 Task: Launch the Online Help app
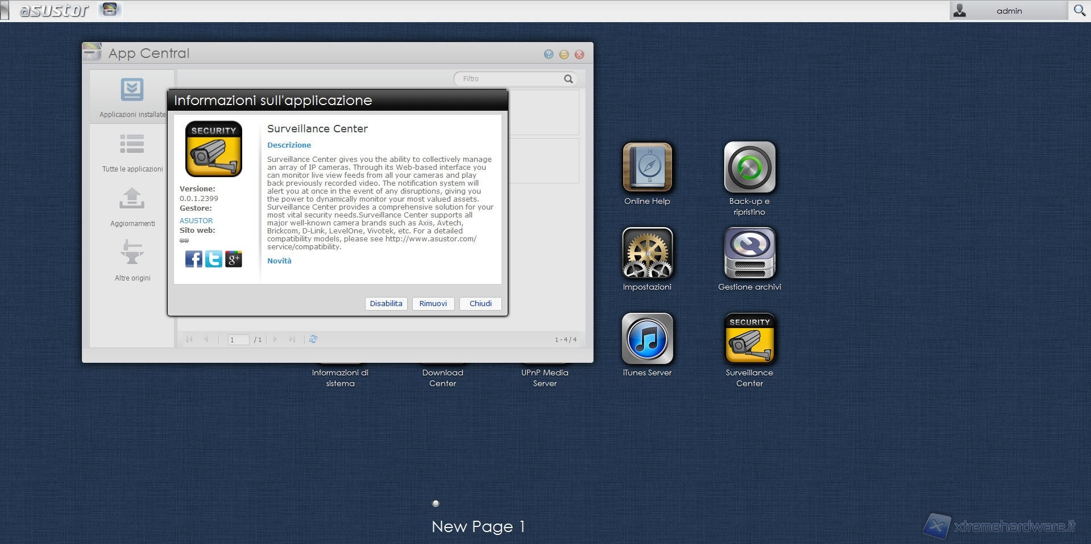(x=647, y=168)
